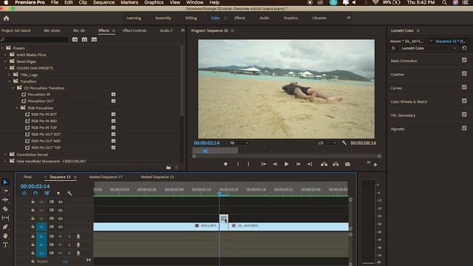
Task: Click Go to In point button
Action: tap(263, 164)
